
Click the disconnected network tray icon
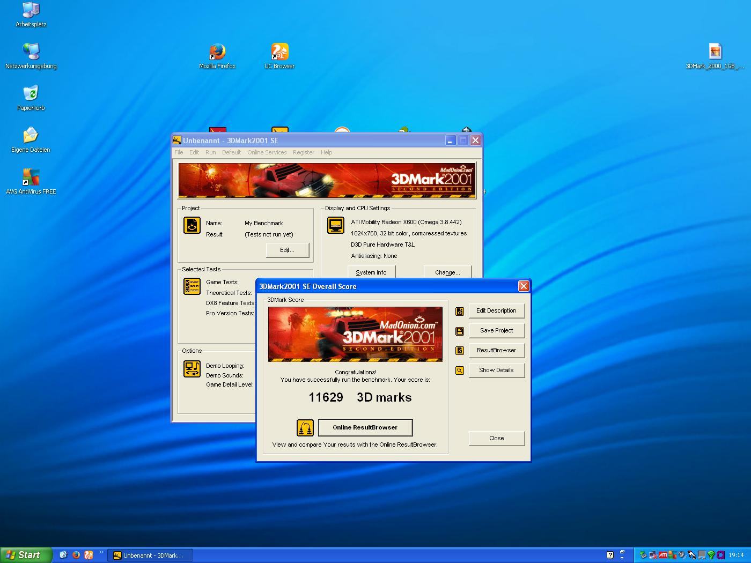pos(653,555)
